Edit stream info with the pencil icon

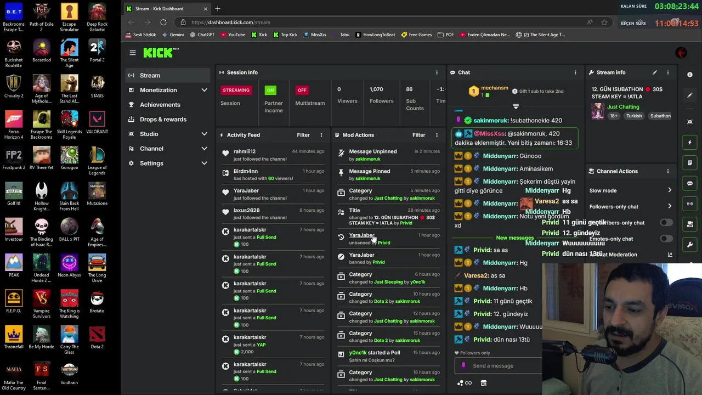654,72
